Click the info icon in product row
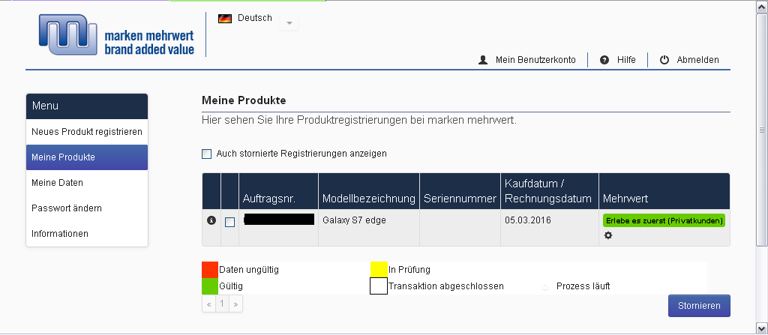The width and height of the screenshot is (768, 335). click(211, 220)
